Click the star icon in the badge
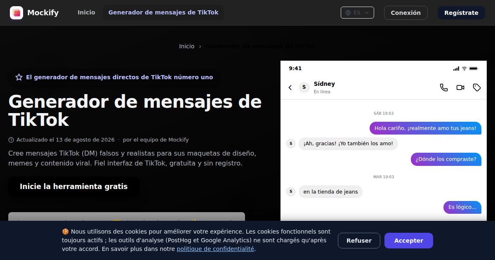Image resolution: width=495 pixels, height=260 pixels. [x=19, y=77]
